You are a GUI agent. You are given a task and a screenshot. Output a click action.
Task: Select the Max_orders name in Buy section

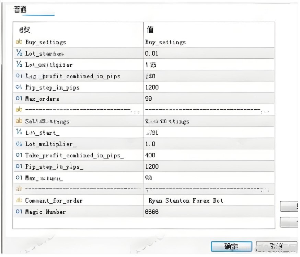click(42, 99)
